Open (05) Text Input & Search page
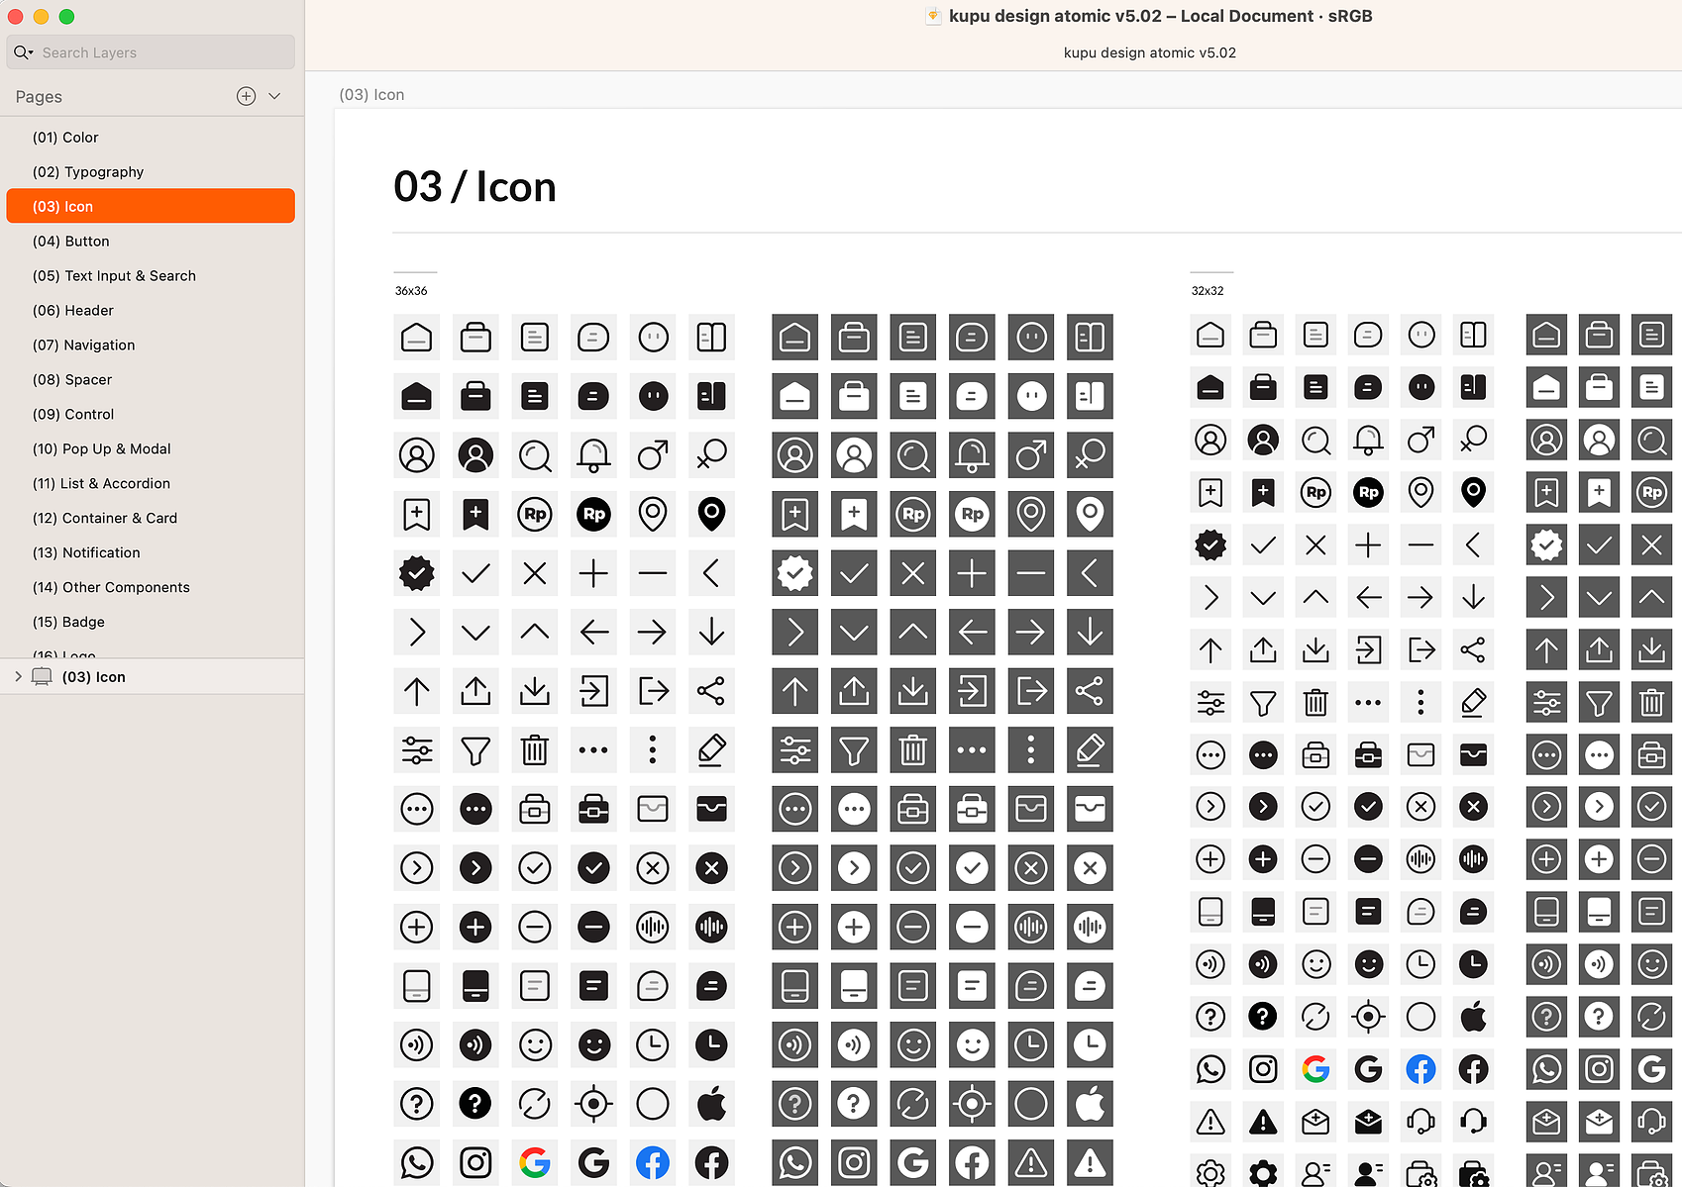The width and height of the screenshot is (1682, 1187). tap(151, 276)
